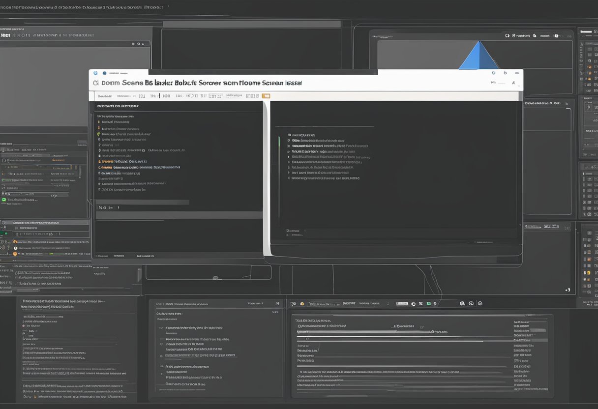Click the green square icon in the left panel
Screen dimensions: 598x409
[x=4, y=200]
